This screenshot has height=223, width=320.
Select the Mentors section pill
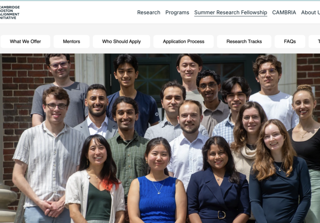tap(71, 41)
